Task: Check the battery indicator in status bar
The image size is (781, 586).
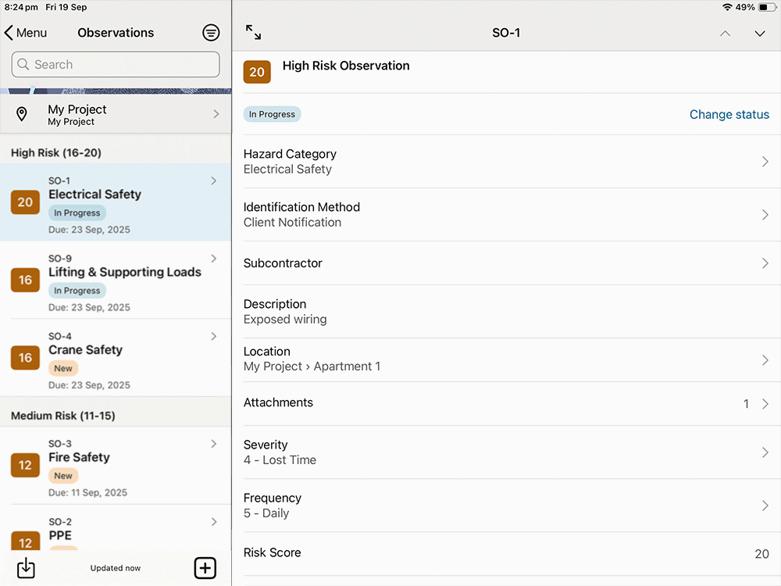Action: pos(767,7)
